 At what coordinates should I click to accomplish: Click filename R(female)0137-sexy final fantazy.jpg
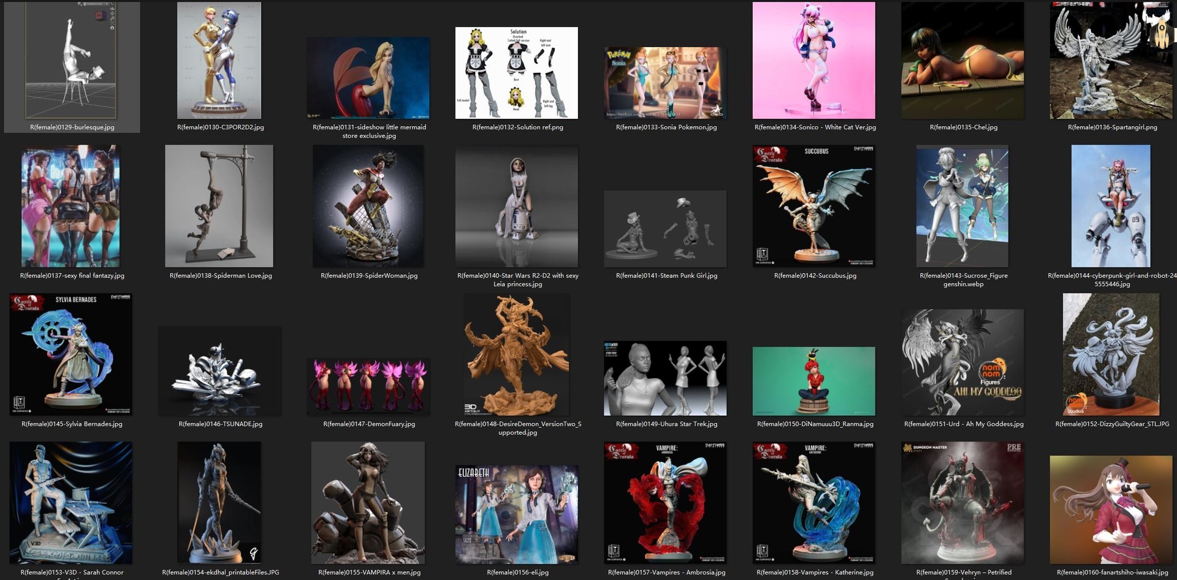(72, 276)
